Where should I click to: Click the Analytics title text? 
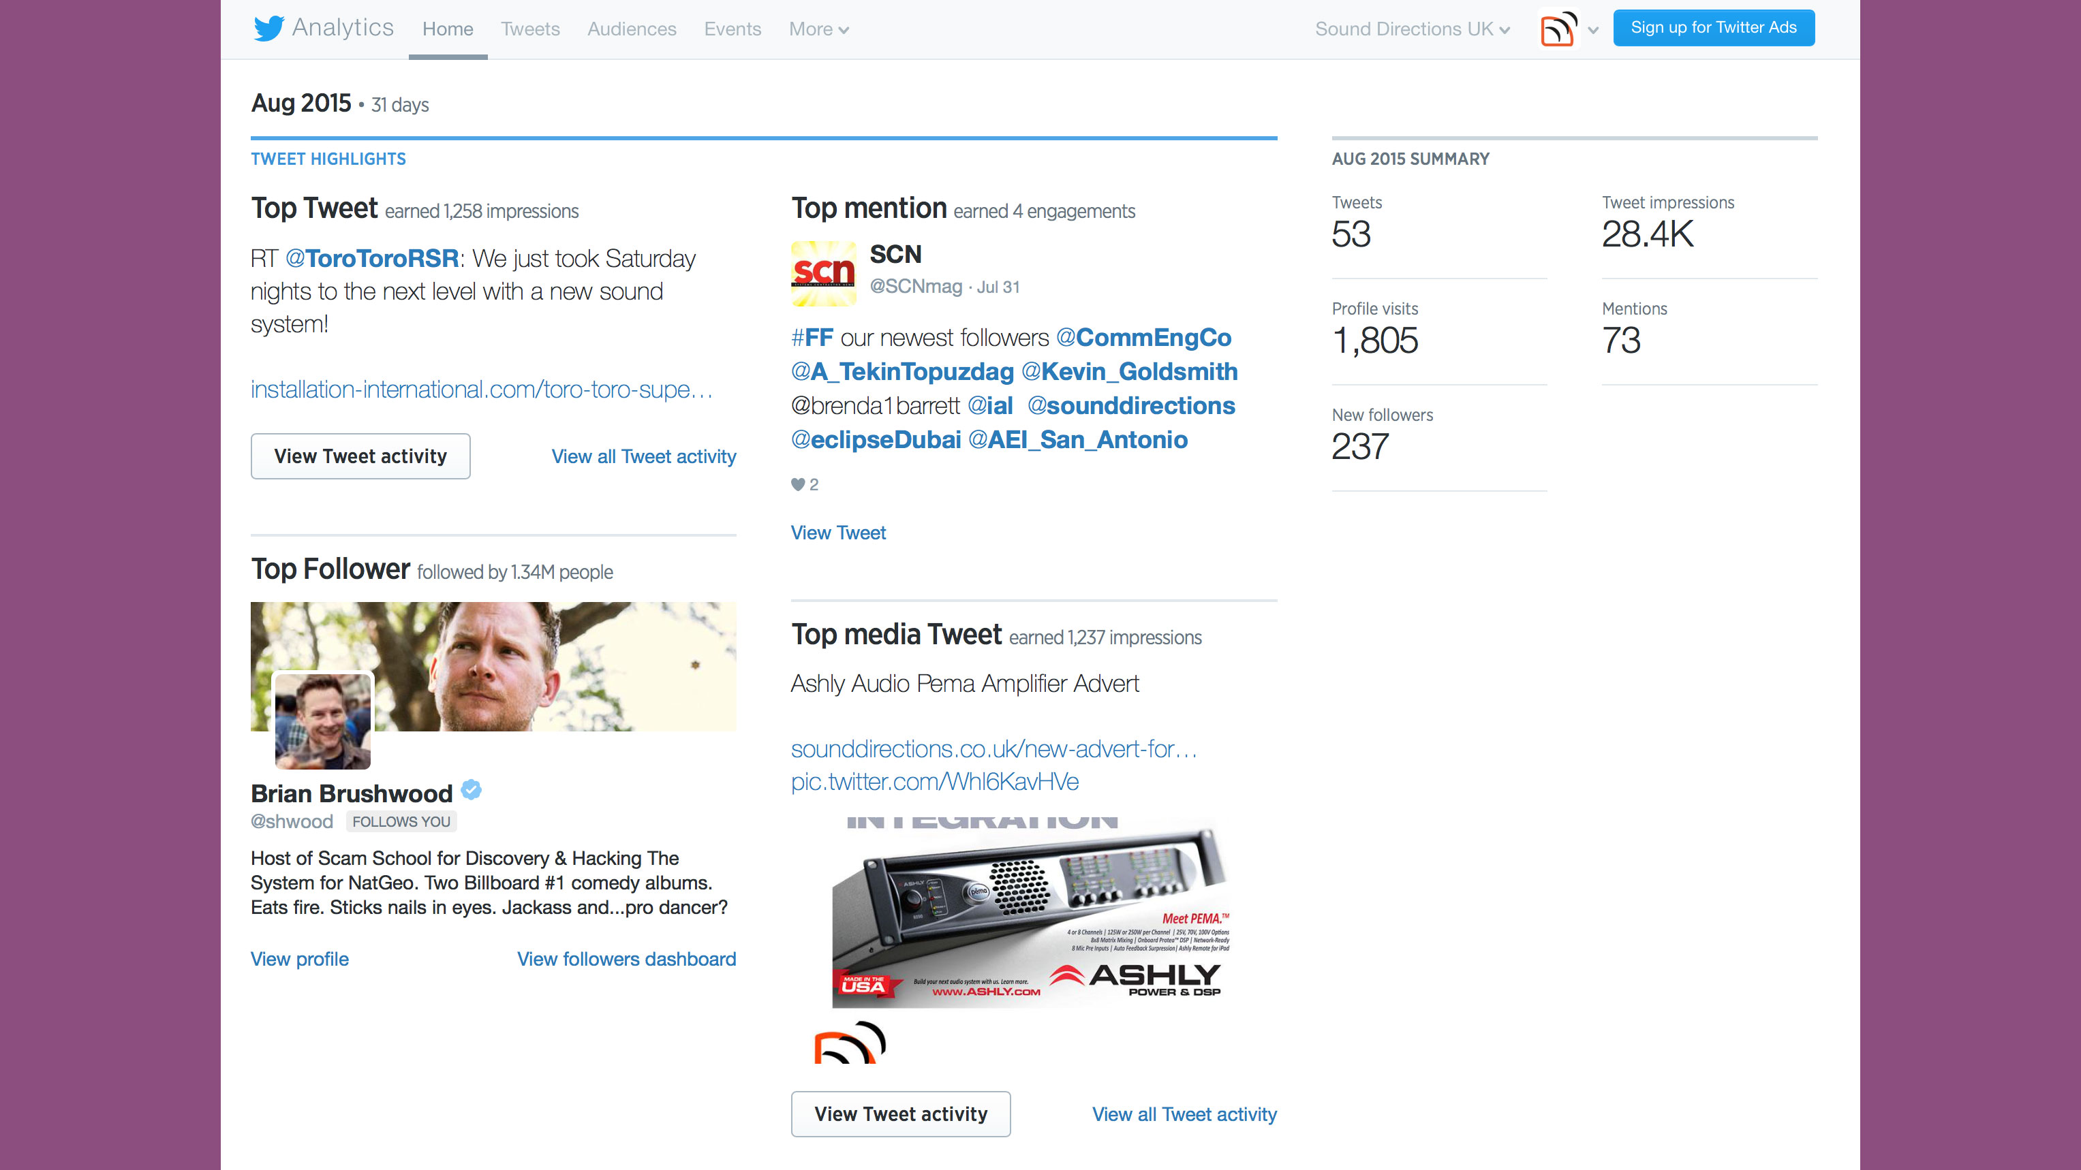point(343,27)
